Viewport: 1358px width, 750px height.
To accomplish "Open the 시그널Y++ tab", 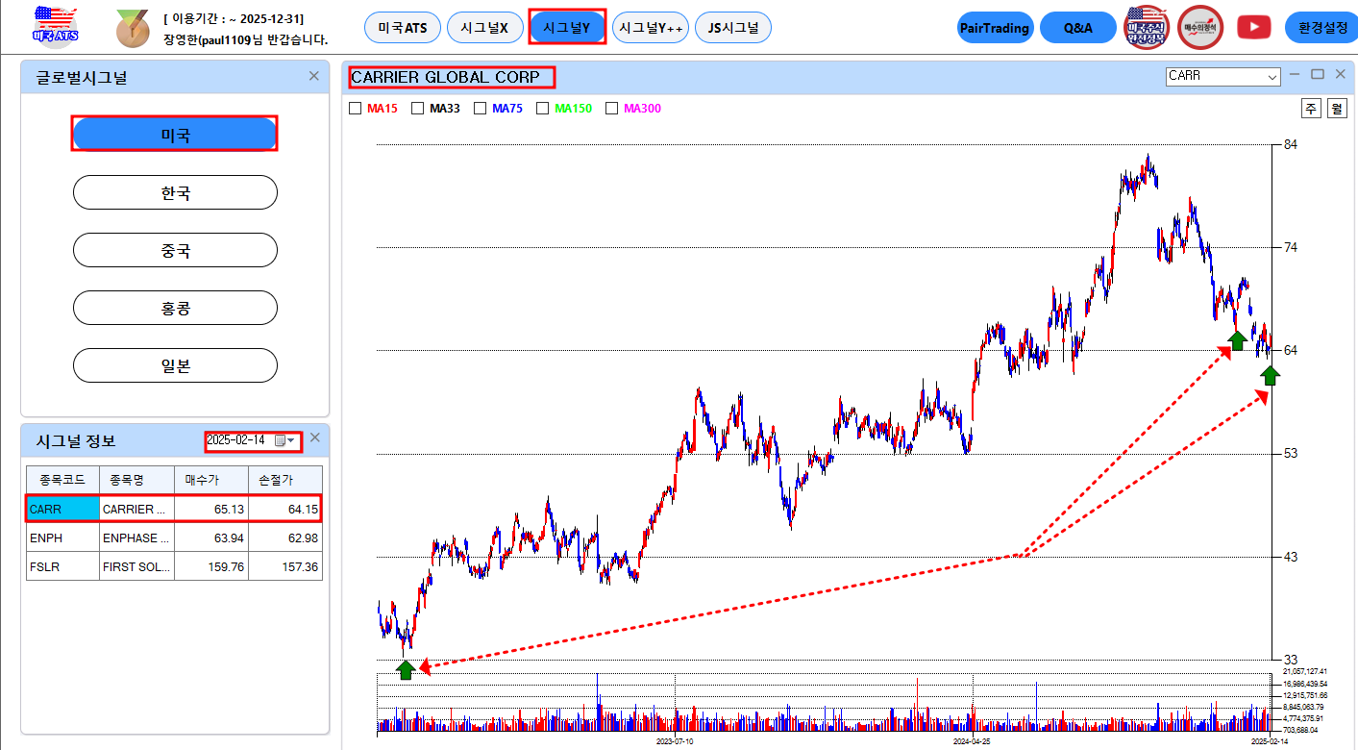I will pos(650,28).
